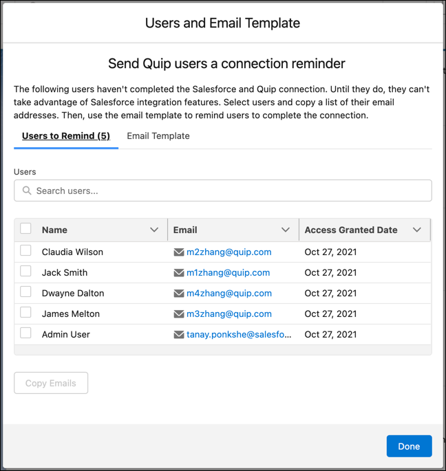The width and height of the screenshot is (446, 471).
Task: Switch to the Email Template tab
Action: (x=158, y=136)
